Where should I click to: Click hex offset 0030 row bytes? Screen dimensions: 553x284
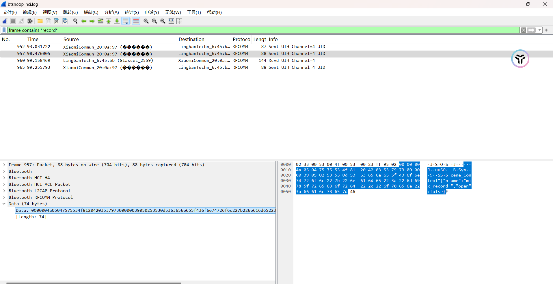coord(358,181)
